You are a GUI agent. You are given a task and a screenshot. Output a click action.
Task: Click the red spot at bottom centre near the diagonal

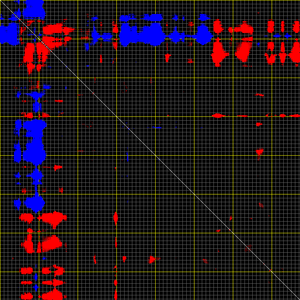(151, 259)
